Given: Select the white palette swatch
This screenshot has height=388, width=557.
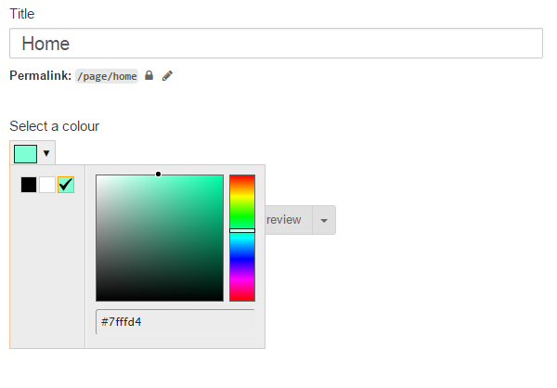Looking at the screenshot, I should coord(47,185).
